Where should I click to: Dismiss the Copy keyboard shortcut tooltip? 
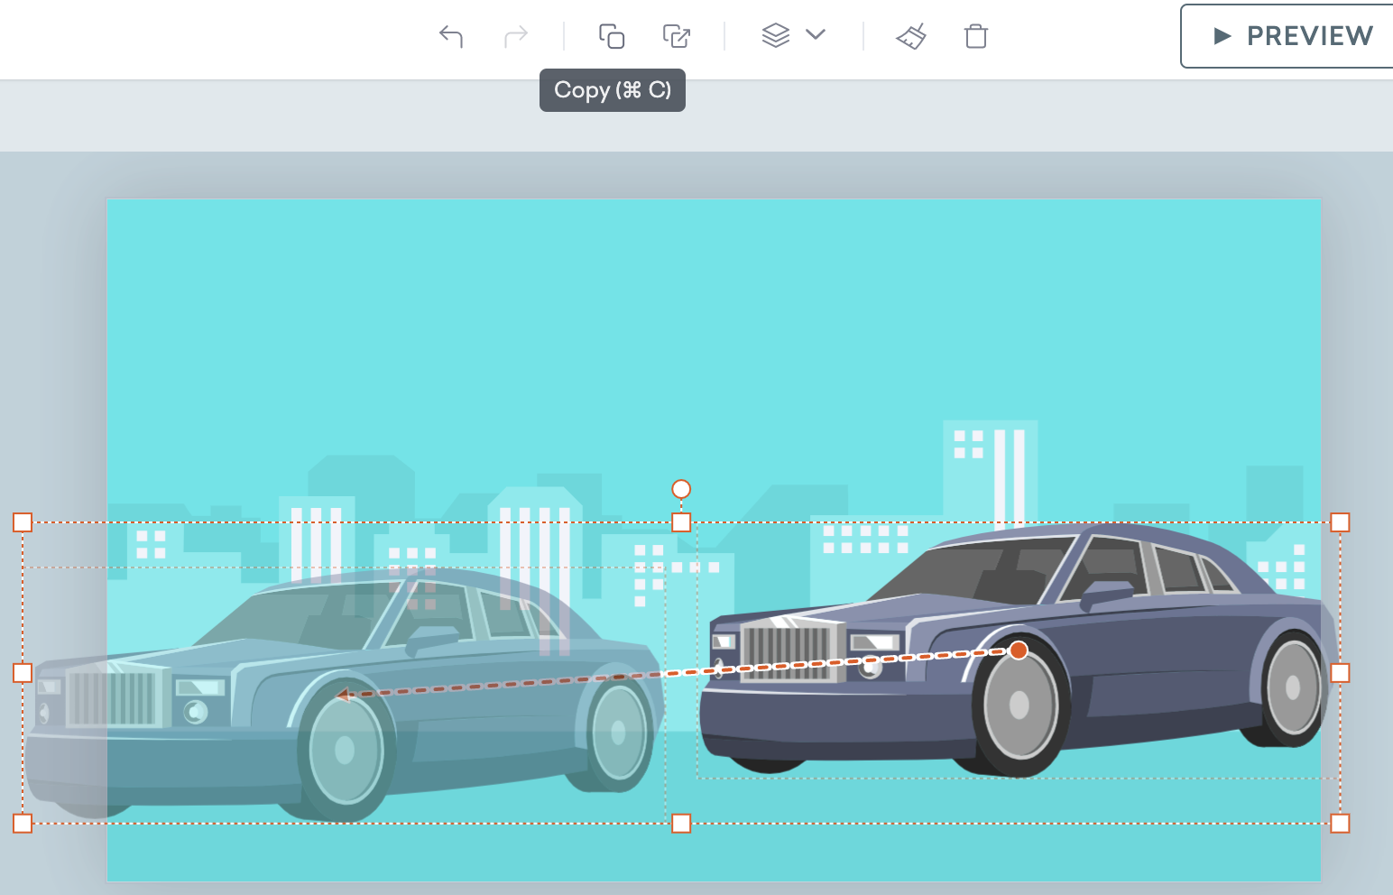click(x=613, y=90)
